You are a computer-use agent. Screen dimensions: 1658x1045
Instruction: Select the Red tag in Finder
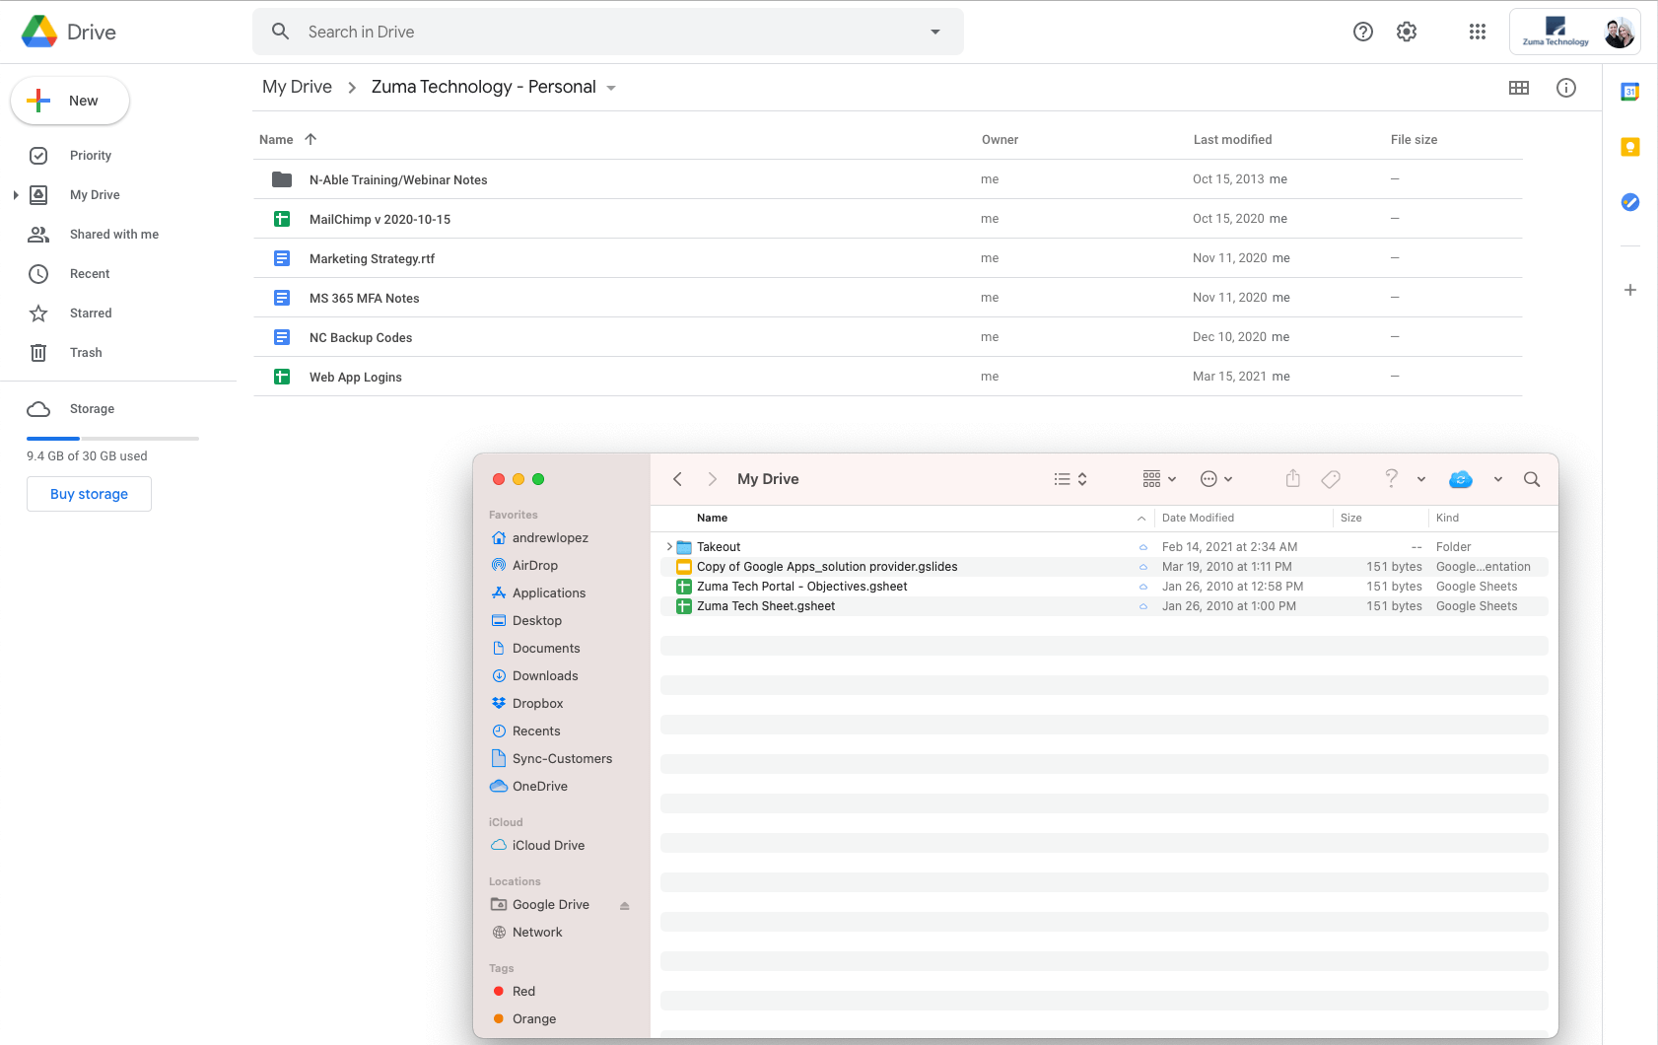point(523,992)
